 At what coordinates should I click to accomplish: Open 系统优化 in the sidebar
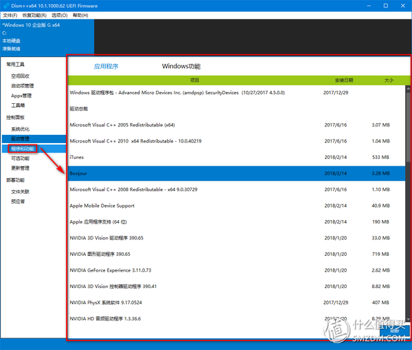20,129
